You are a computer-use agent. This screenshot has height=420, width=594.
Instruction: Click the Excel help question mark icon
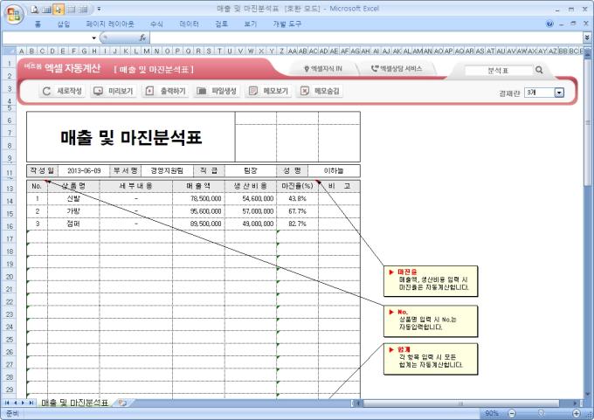point(549,24)
